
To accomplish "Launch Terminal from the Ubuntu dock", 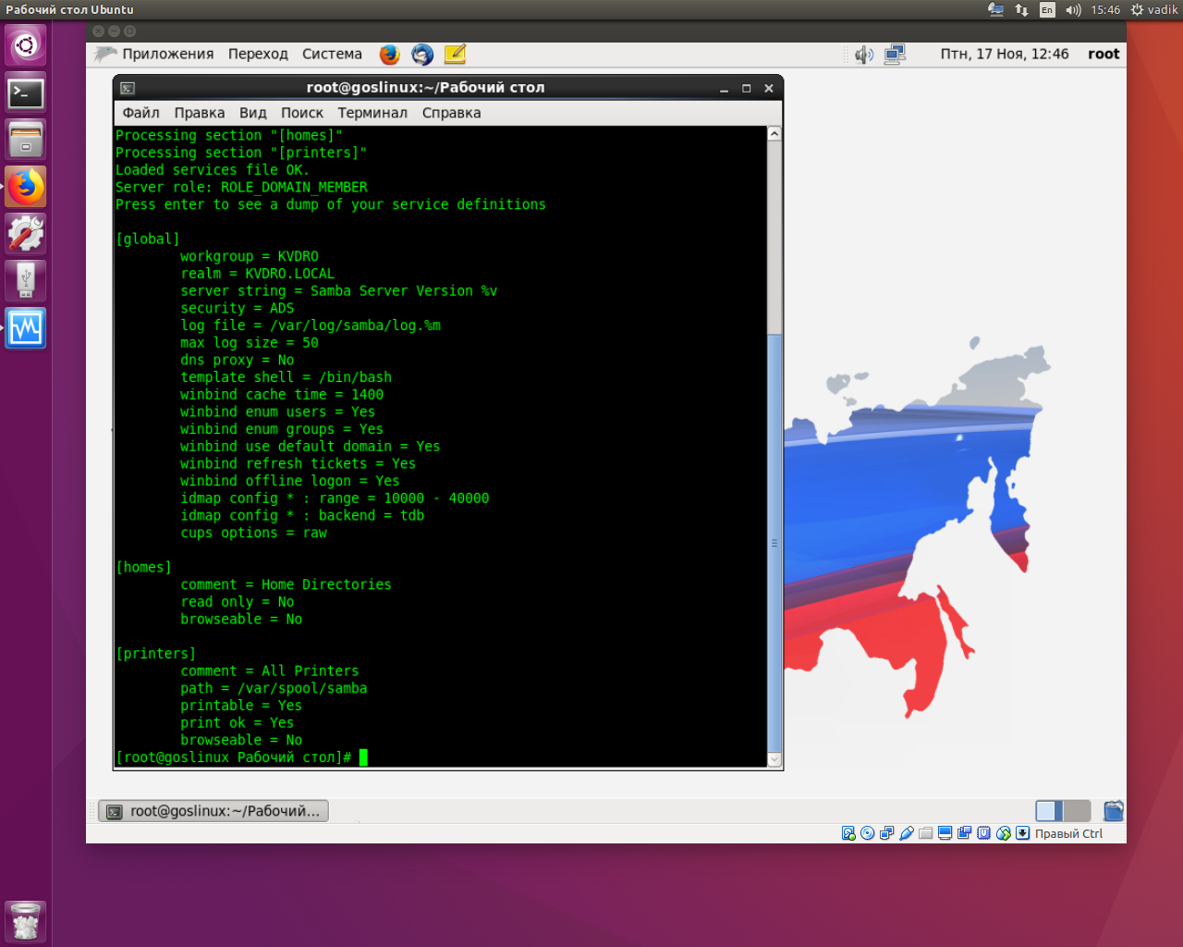I will 26,92.
